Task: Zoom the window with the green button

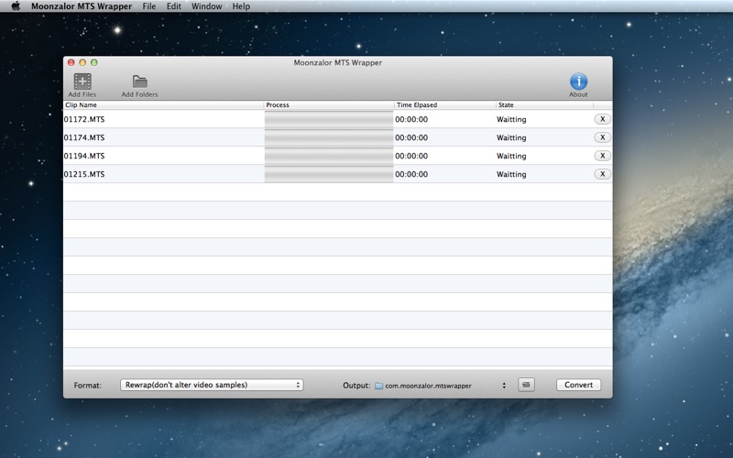Action: click(x=94, y=62)
